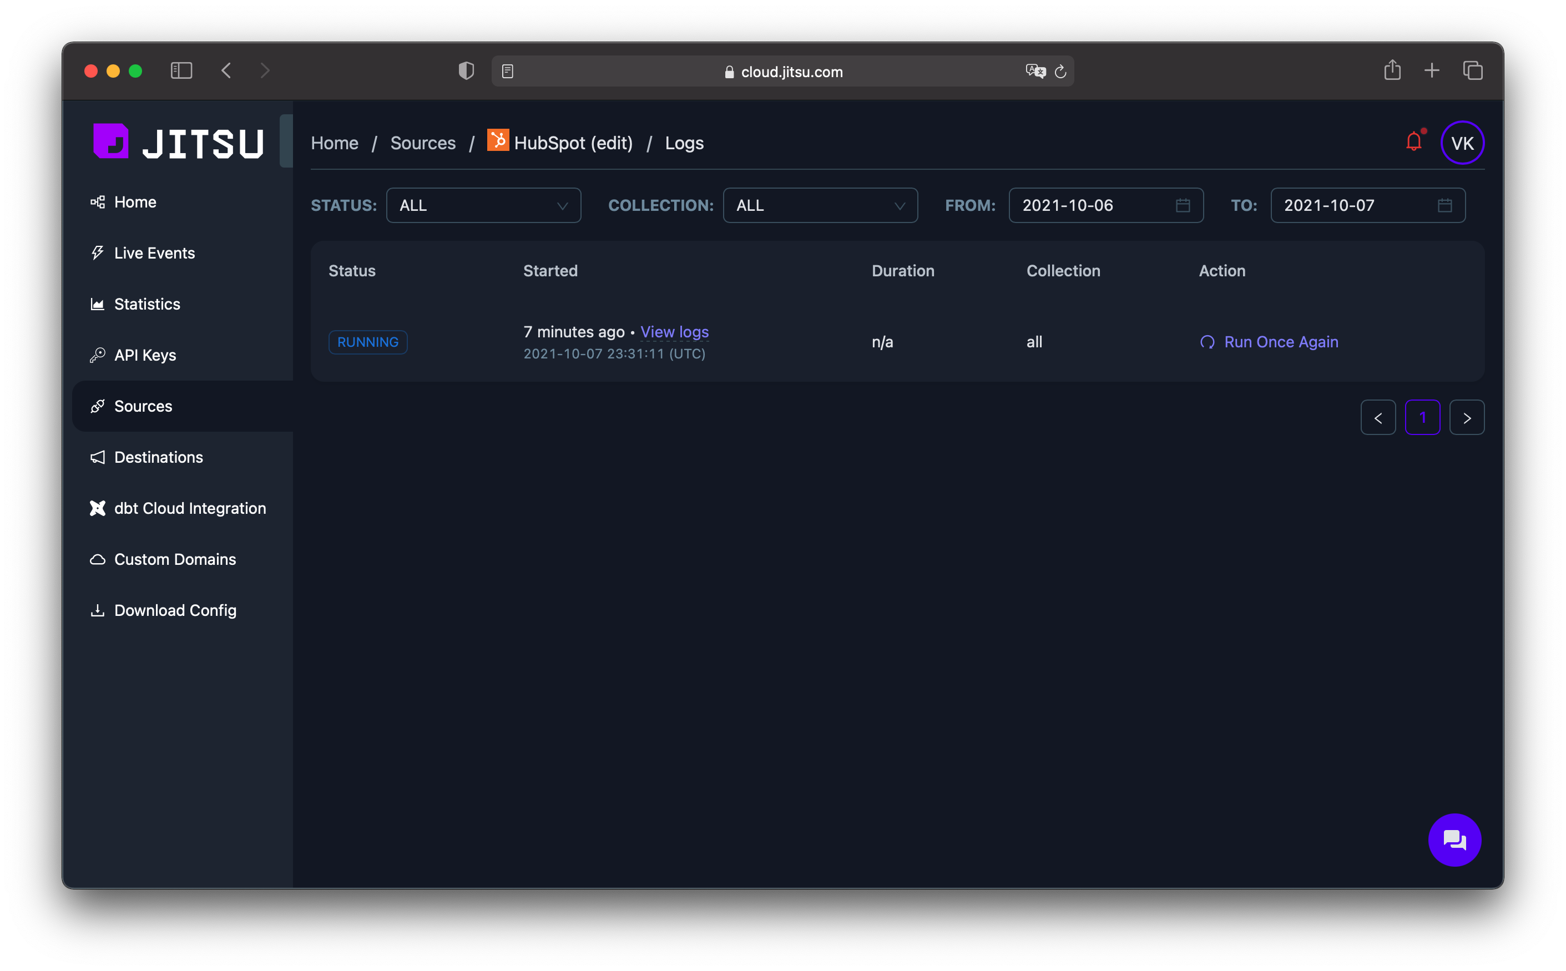Expand the COLLECTION filter dropdown
Viewport: 1566px width, 971px height.
click(x=820, y=205)
